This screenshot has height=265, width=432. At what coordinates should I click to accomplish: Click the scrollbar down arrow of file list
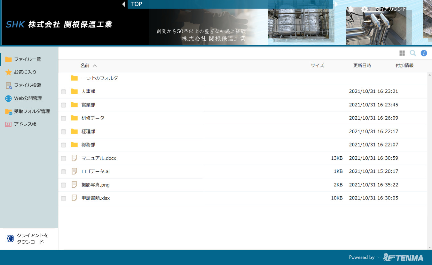click(429, 247)
